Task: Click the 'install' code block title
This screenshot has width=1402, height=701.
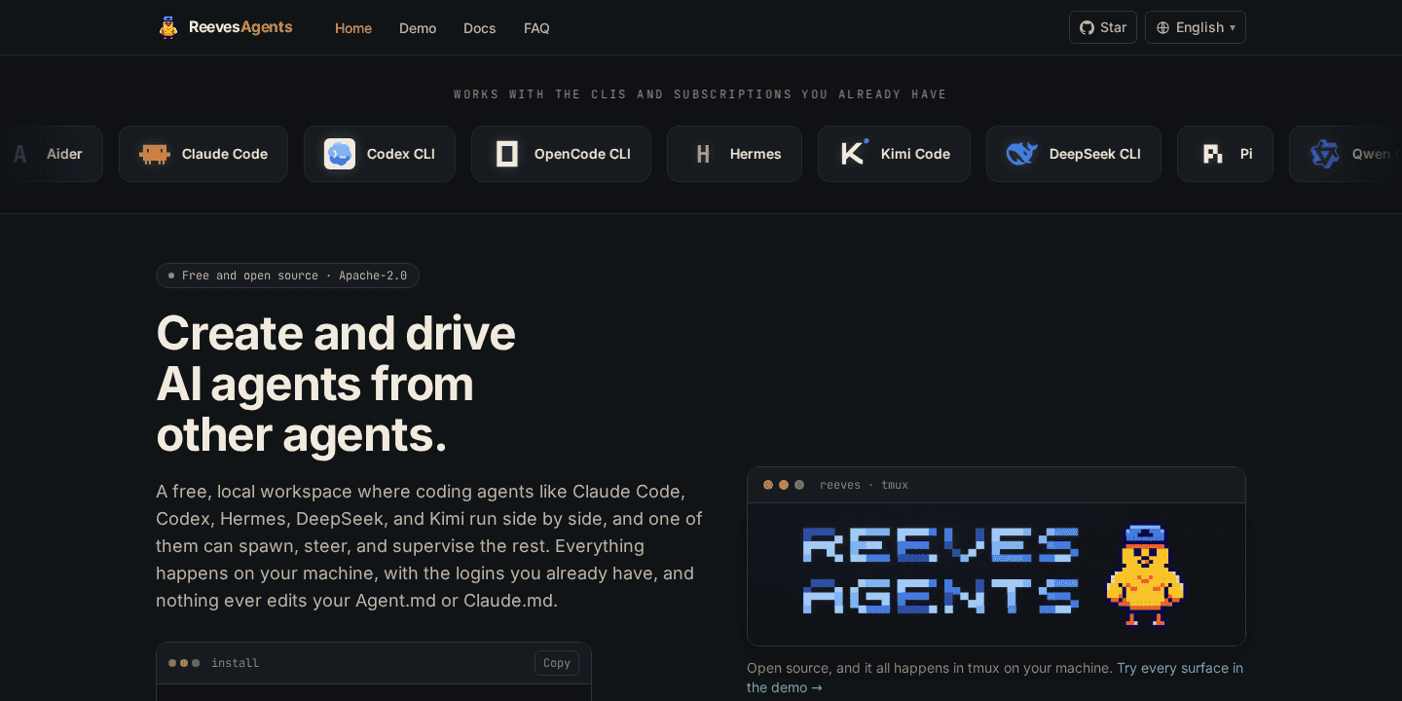Action: 236,663
